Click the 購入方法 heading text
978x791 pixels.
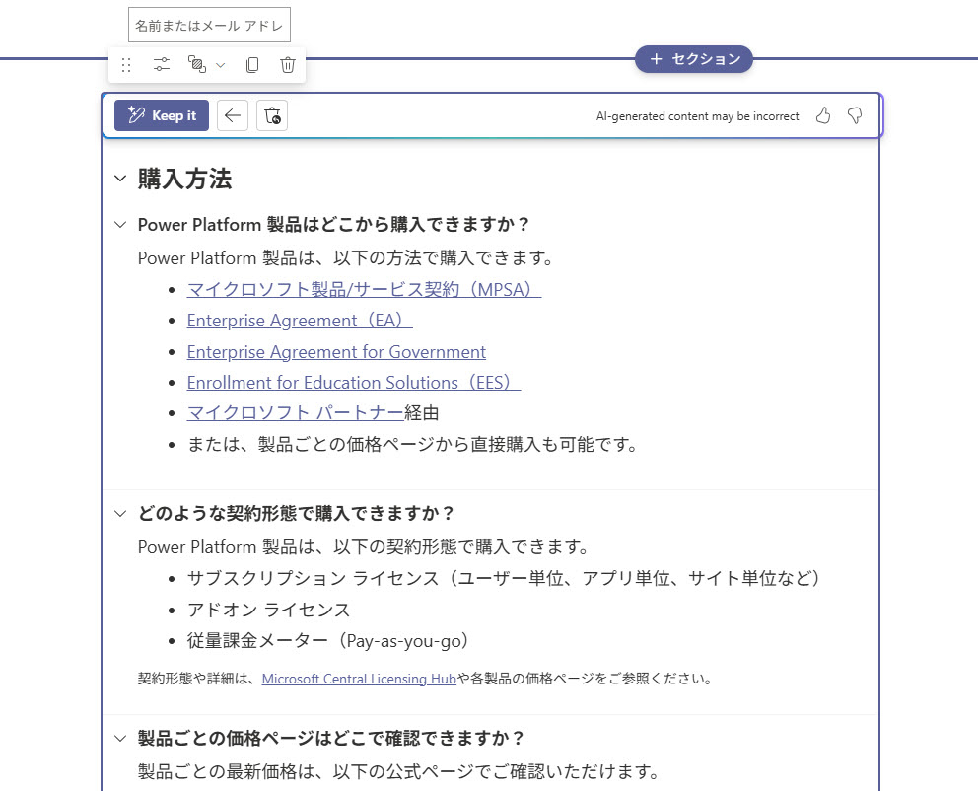click(x=184, y=179)
